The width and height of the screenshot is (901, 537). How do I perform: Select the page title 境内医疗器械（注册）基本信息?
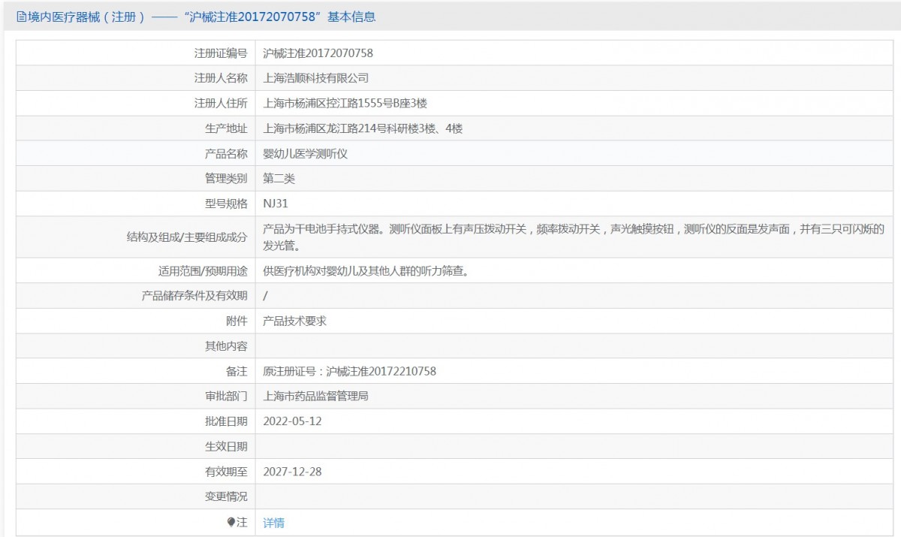196,17
